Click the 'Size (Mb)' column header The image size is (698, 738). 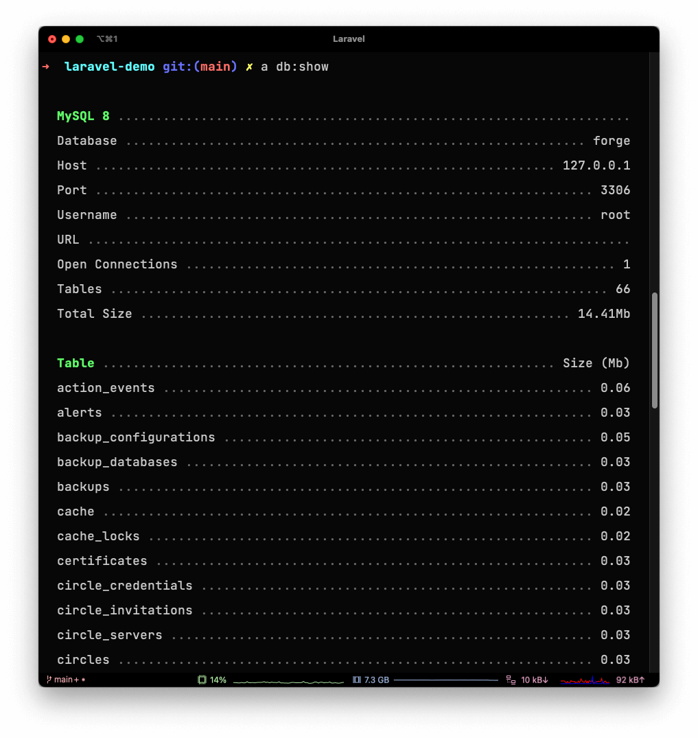tap(596, 363)
